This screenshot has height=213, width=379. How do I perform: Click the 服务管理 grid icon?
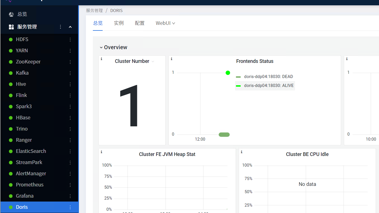pos(11,27)
